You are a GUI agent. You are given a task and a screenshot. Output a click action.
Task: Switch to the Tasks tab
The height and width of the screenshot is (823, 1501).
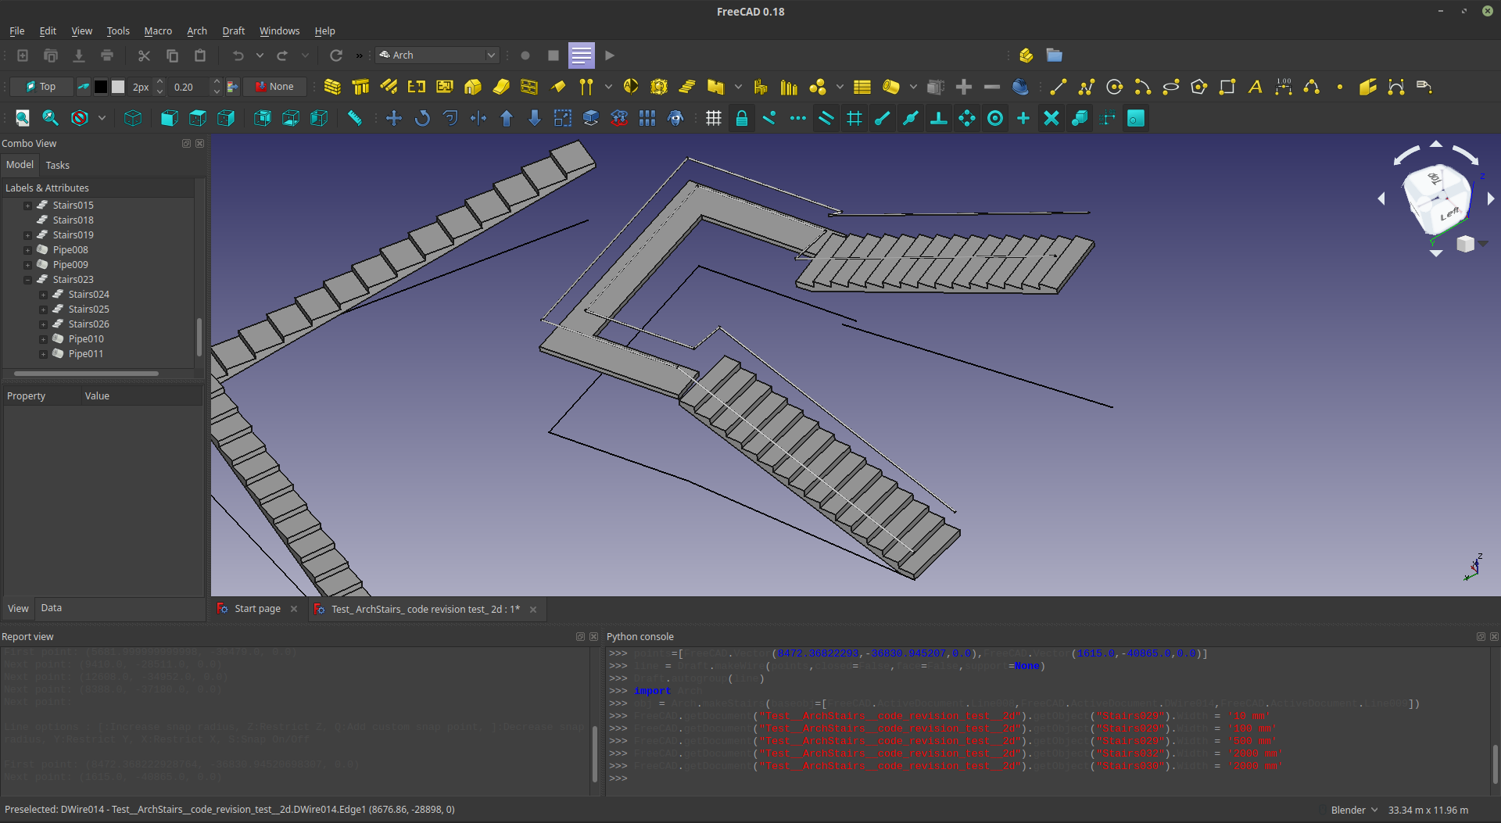57,165
